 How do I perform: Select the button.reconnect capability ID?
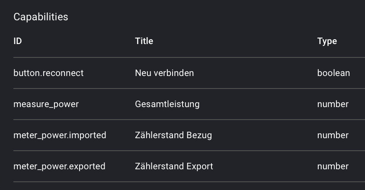[48, 73]
